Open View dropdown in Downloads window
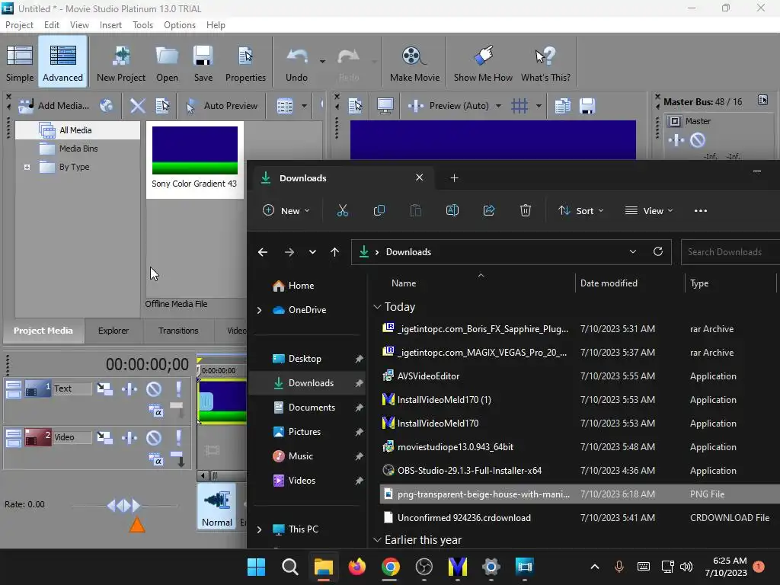Image resolution: width=780 pixels, height=585 pixels. tap(649, 210)
